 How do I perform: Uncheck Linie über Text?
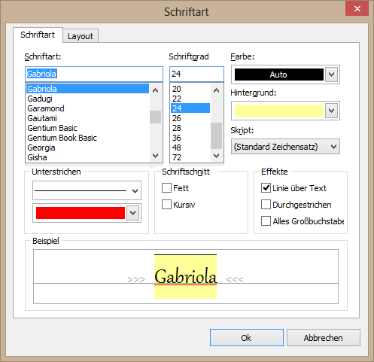click(x=266, y=188)
